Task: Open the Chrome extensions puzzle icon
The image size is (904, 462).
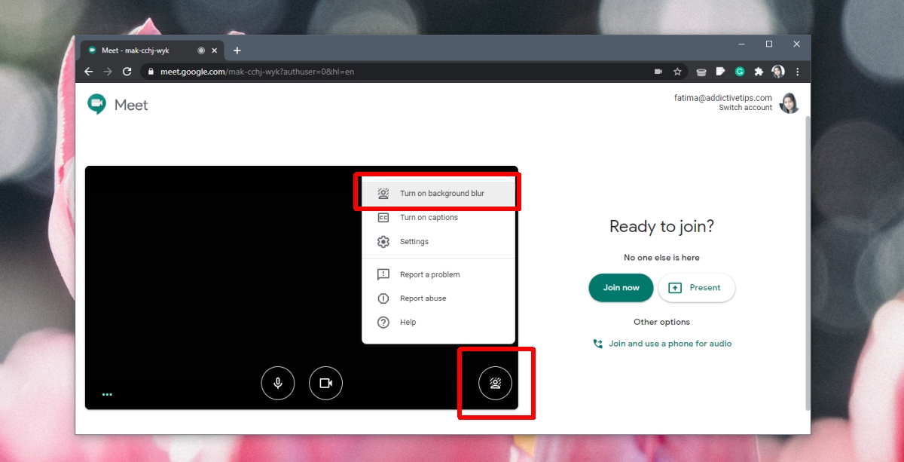Action: (x=759, y=72)
